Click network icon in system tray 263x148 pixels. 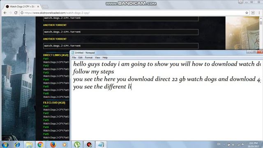[x=238, y=144]
